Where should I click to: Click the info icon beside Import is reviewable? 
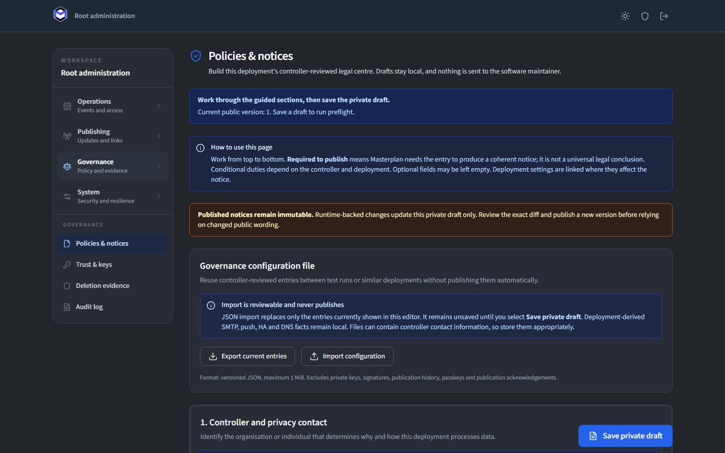pyautogui.click(x=211, y=306)
